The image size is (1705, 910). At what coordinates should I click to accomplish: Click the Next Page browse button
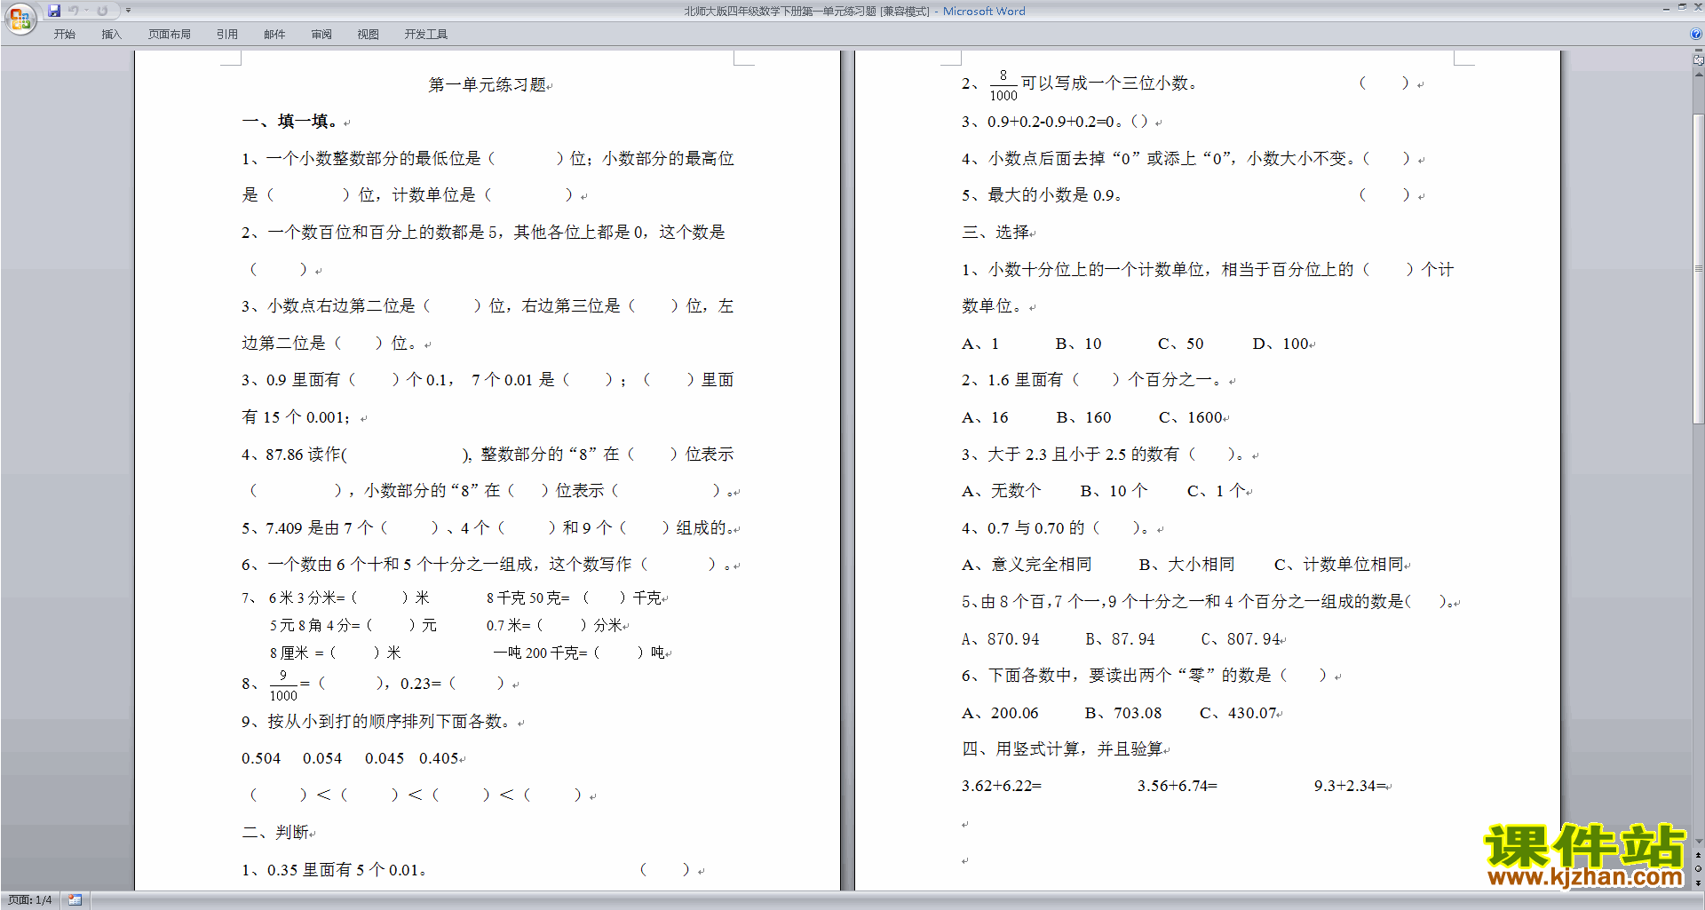(x=1698, y=882)
